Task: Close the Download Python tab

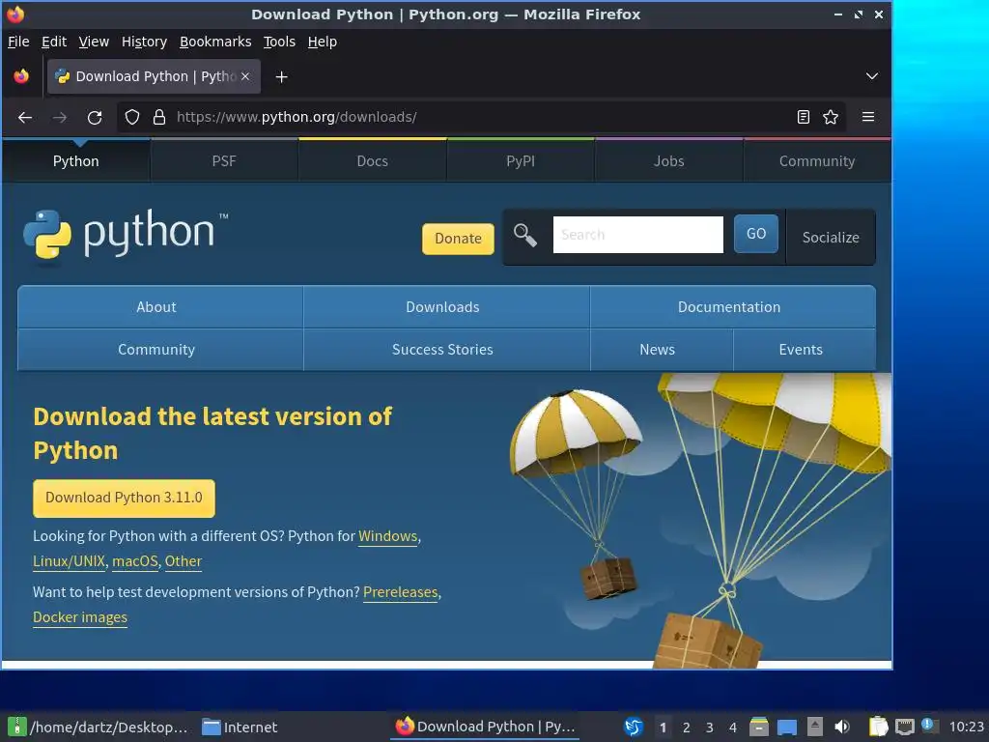Action: click(245, 76)
